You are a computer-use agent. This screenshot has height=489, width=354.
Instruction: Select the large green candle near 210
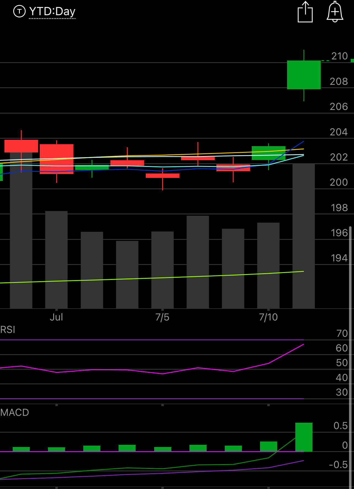pos(304,75)
